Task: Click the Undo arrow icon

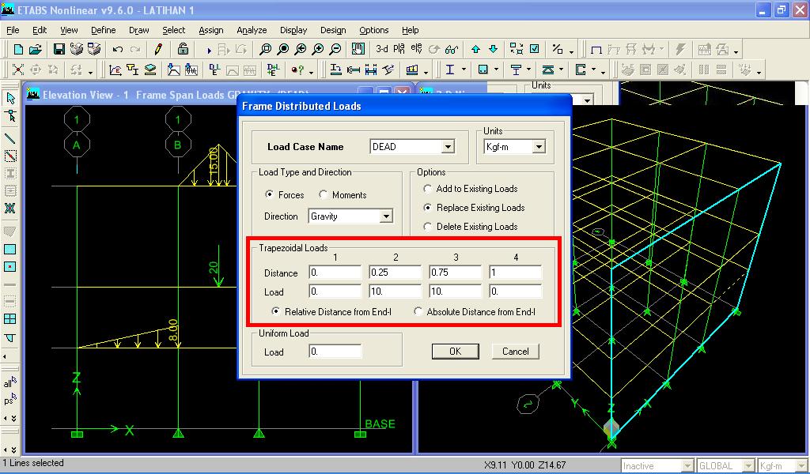Action: (x=118, y=50)
